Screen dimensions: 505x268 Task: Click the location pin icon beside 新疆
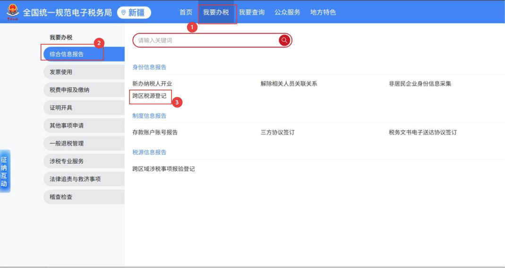tap(123, 13)
